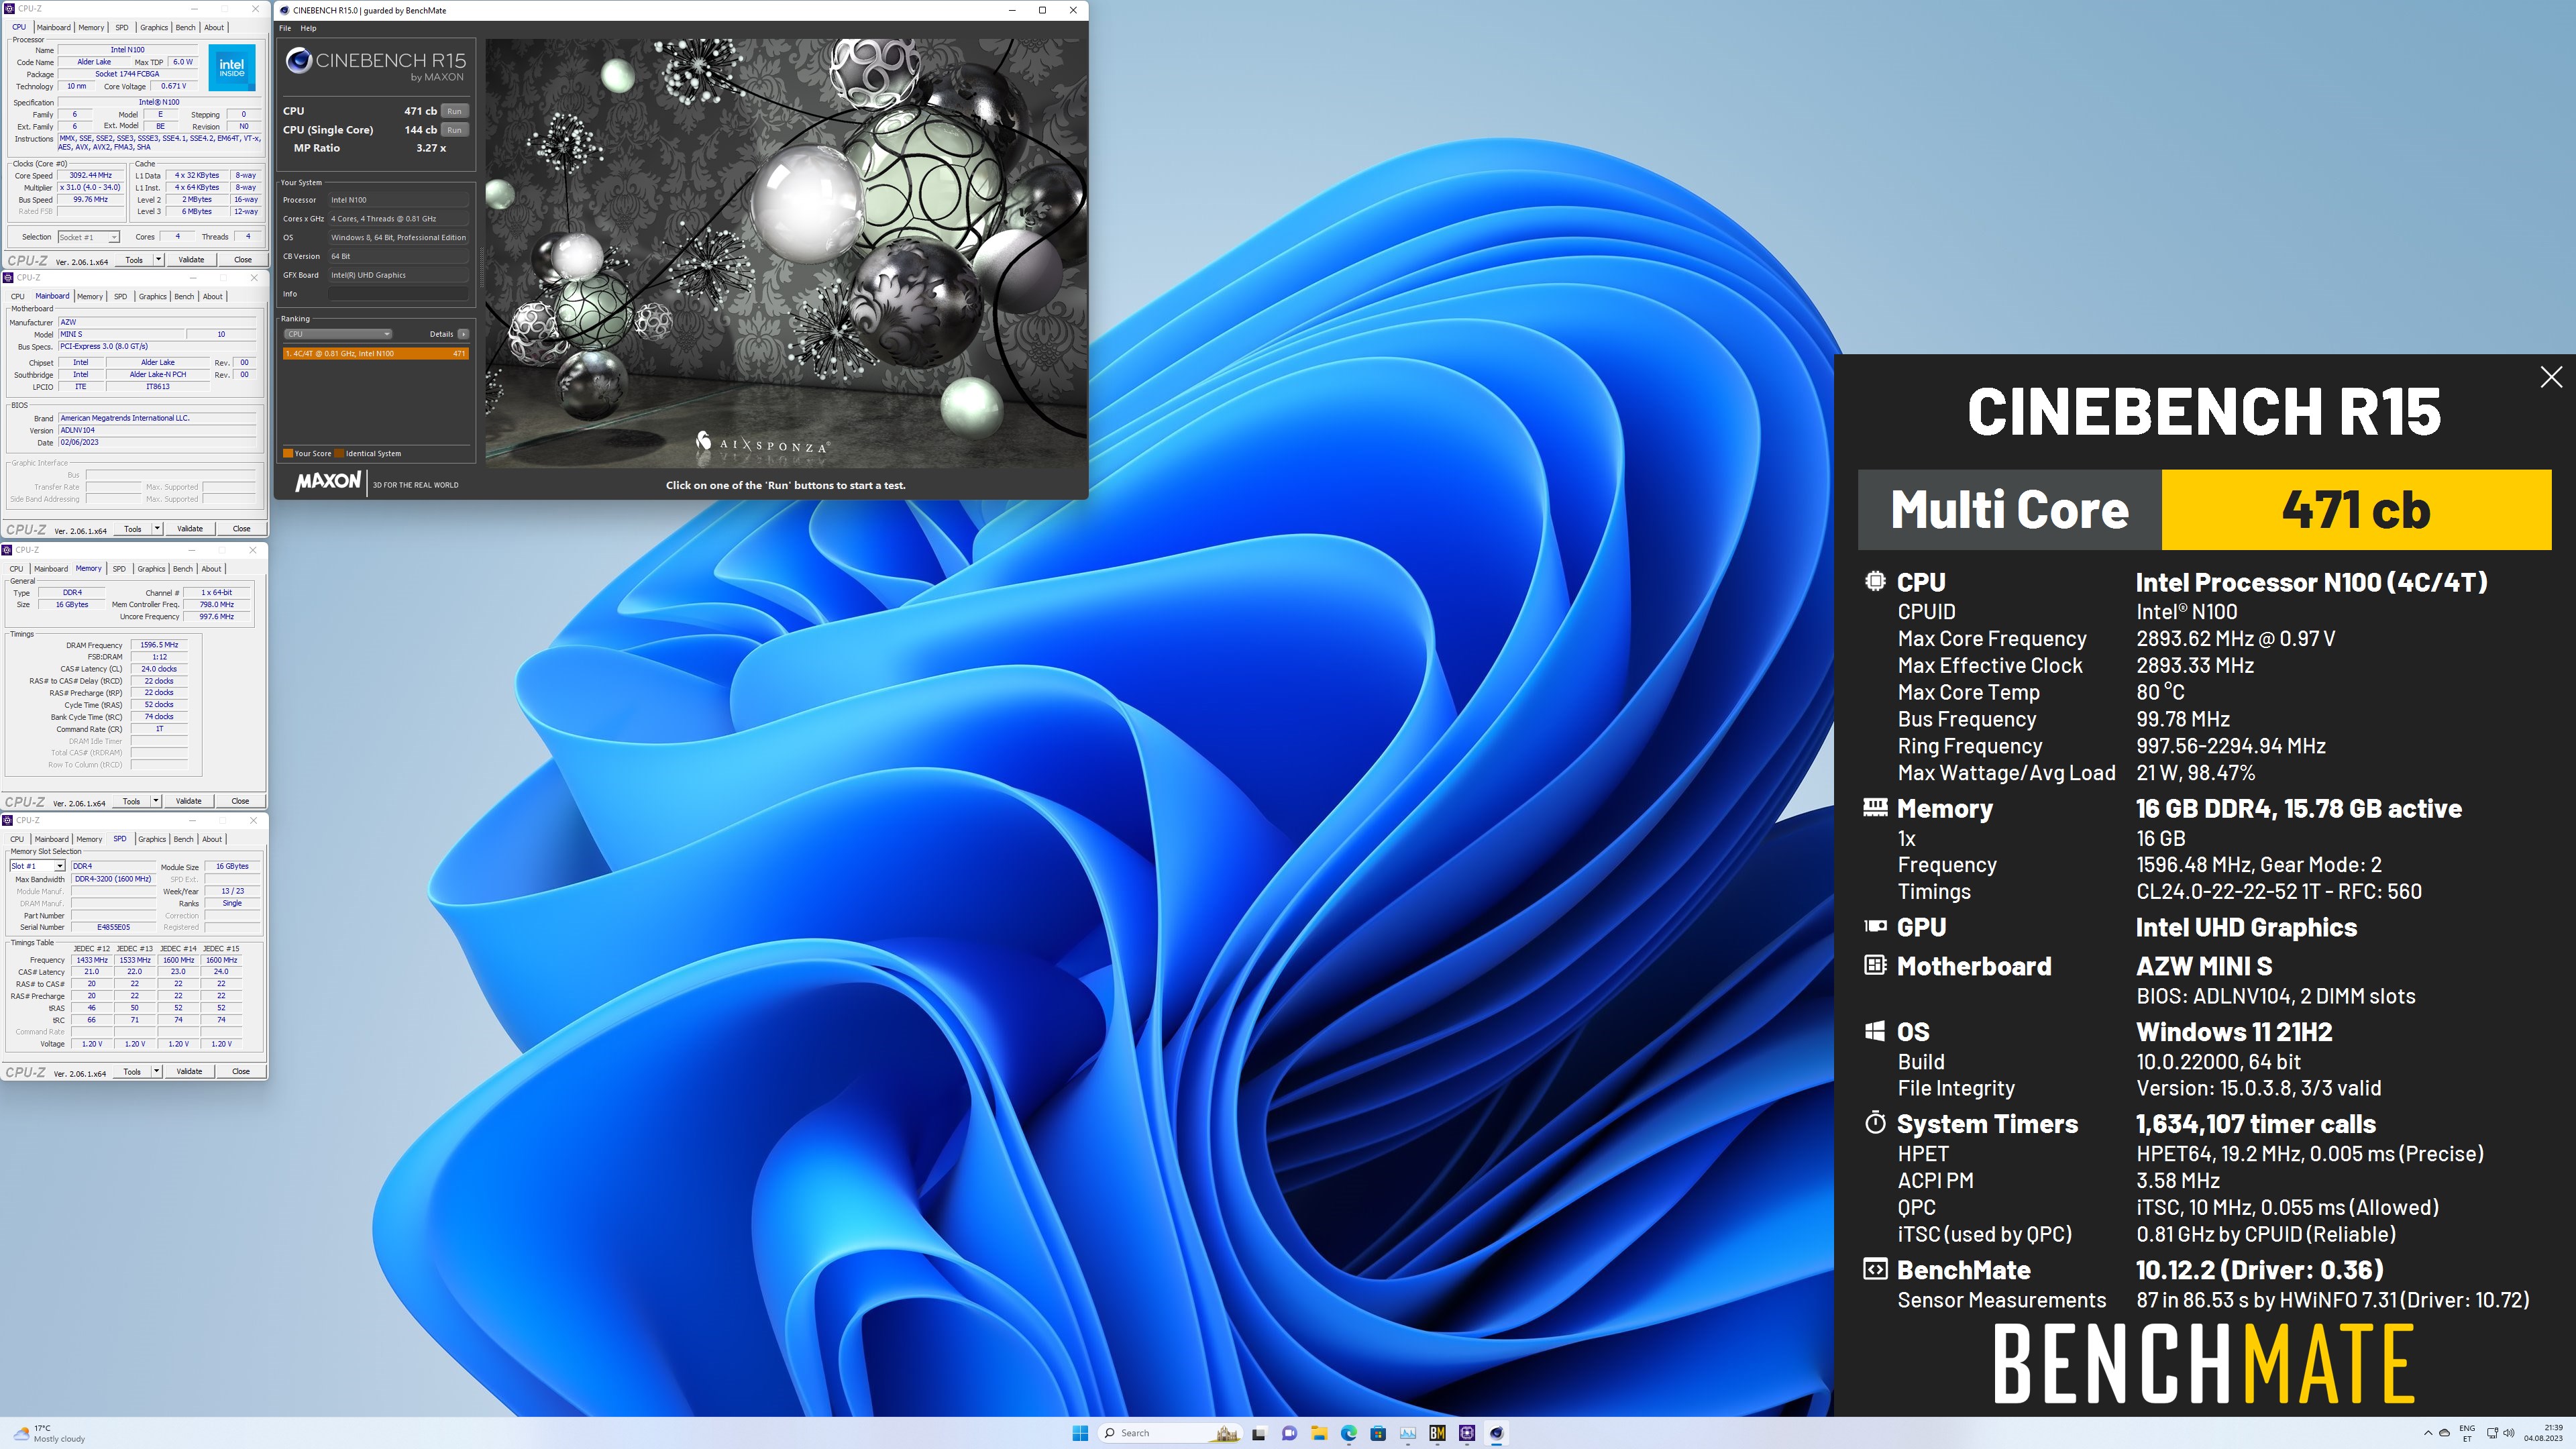This screenshot has height=1449, width=2576.
Task: Open the Chat app on taskbar
Action: [x=1289, y=1433]
